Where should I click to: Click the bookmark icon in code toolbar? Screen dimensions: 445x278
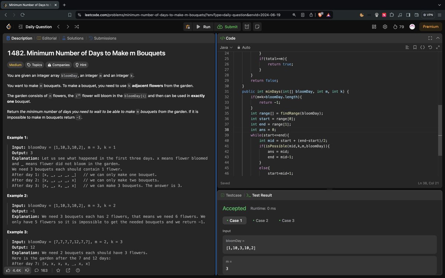point(415,47)
